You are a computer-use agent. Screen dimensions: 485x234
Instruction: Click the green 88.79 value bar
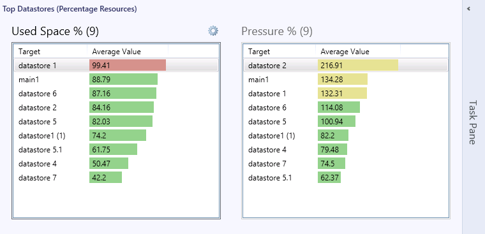click(123, 79)
